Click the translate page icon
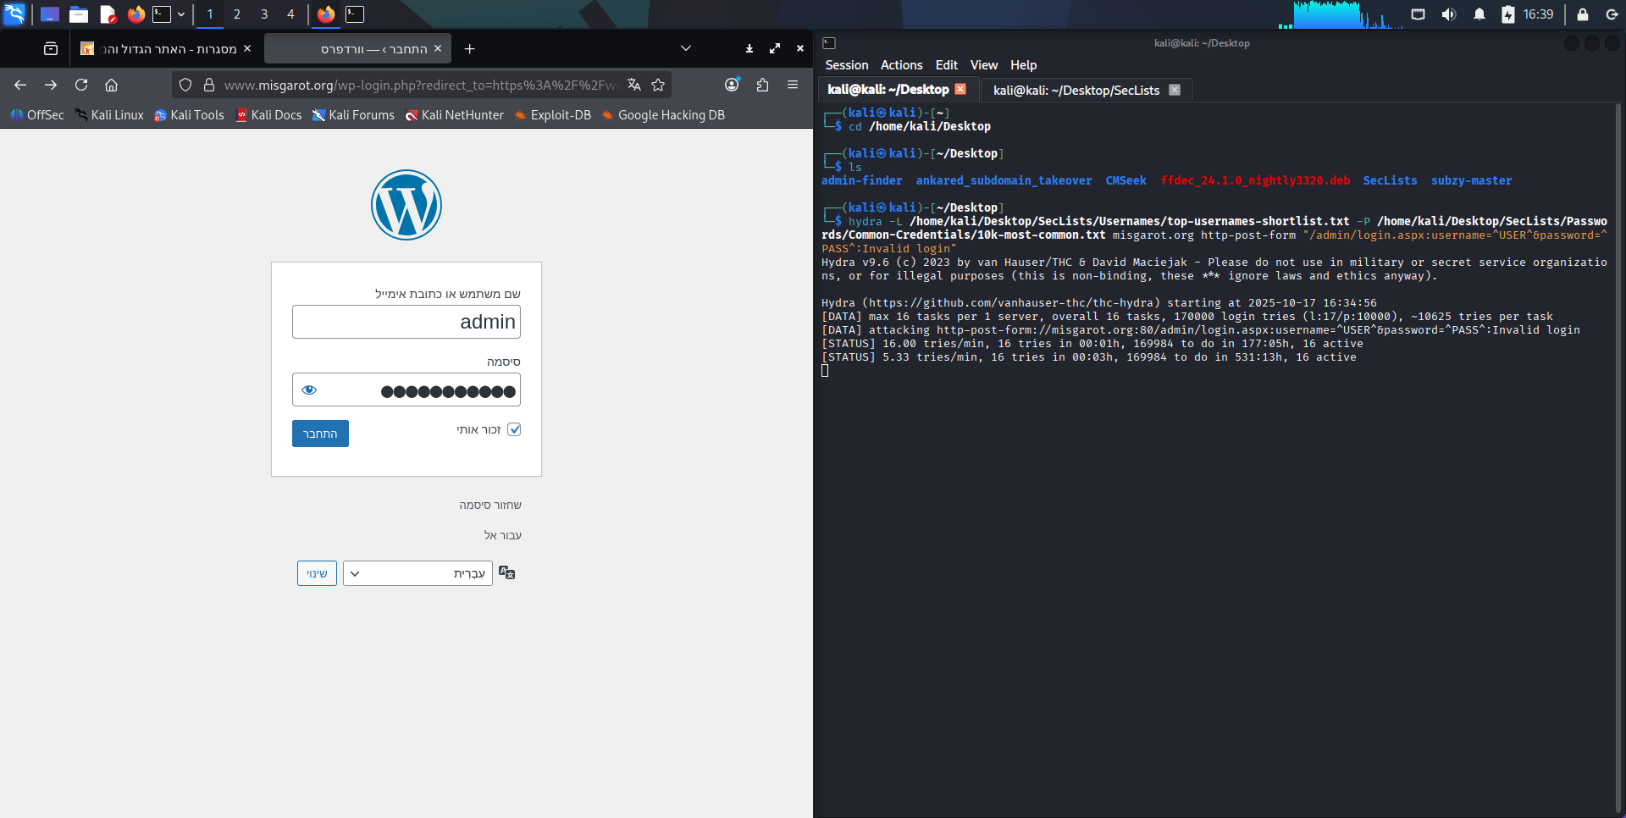This screenshot has width=1626, height=818. click(x=634, y=85)
